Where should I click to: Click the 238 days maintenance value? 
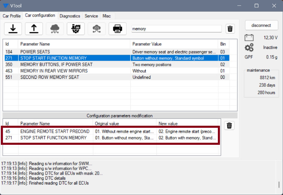(267, 85)
